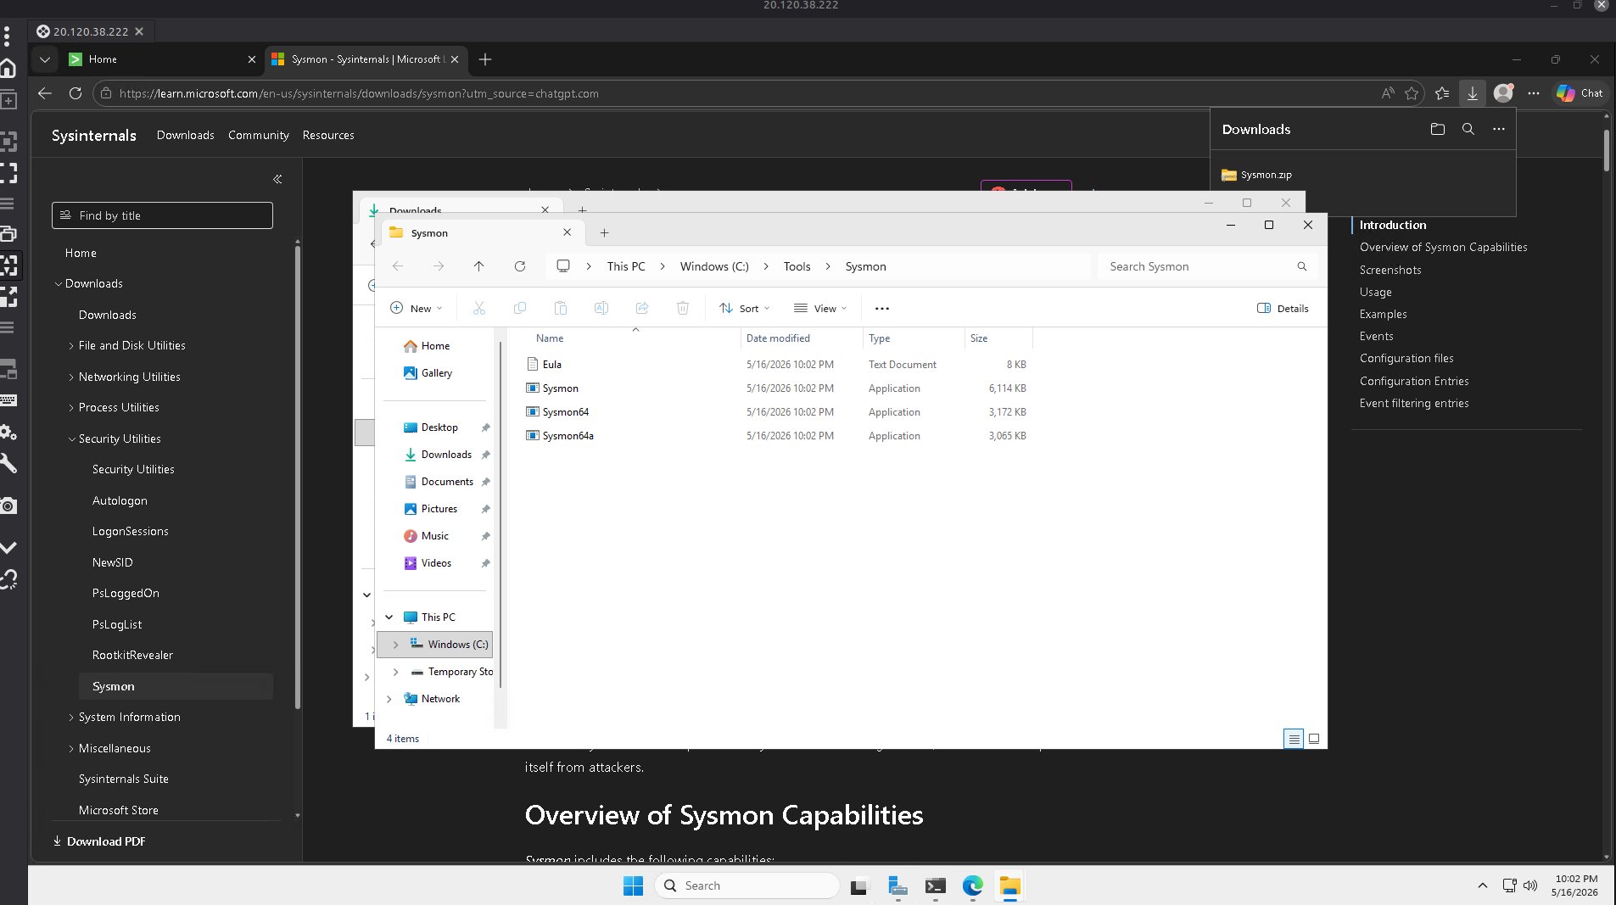Click the Search Sysmon field
This screenshot has width=1616, height=905.
click(1207, 266)
